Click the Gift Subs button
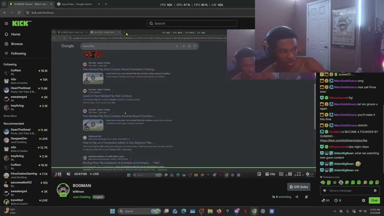The height and width of the screenshot is (216, 384). point(299,187)
